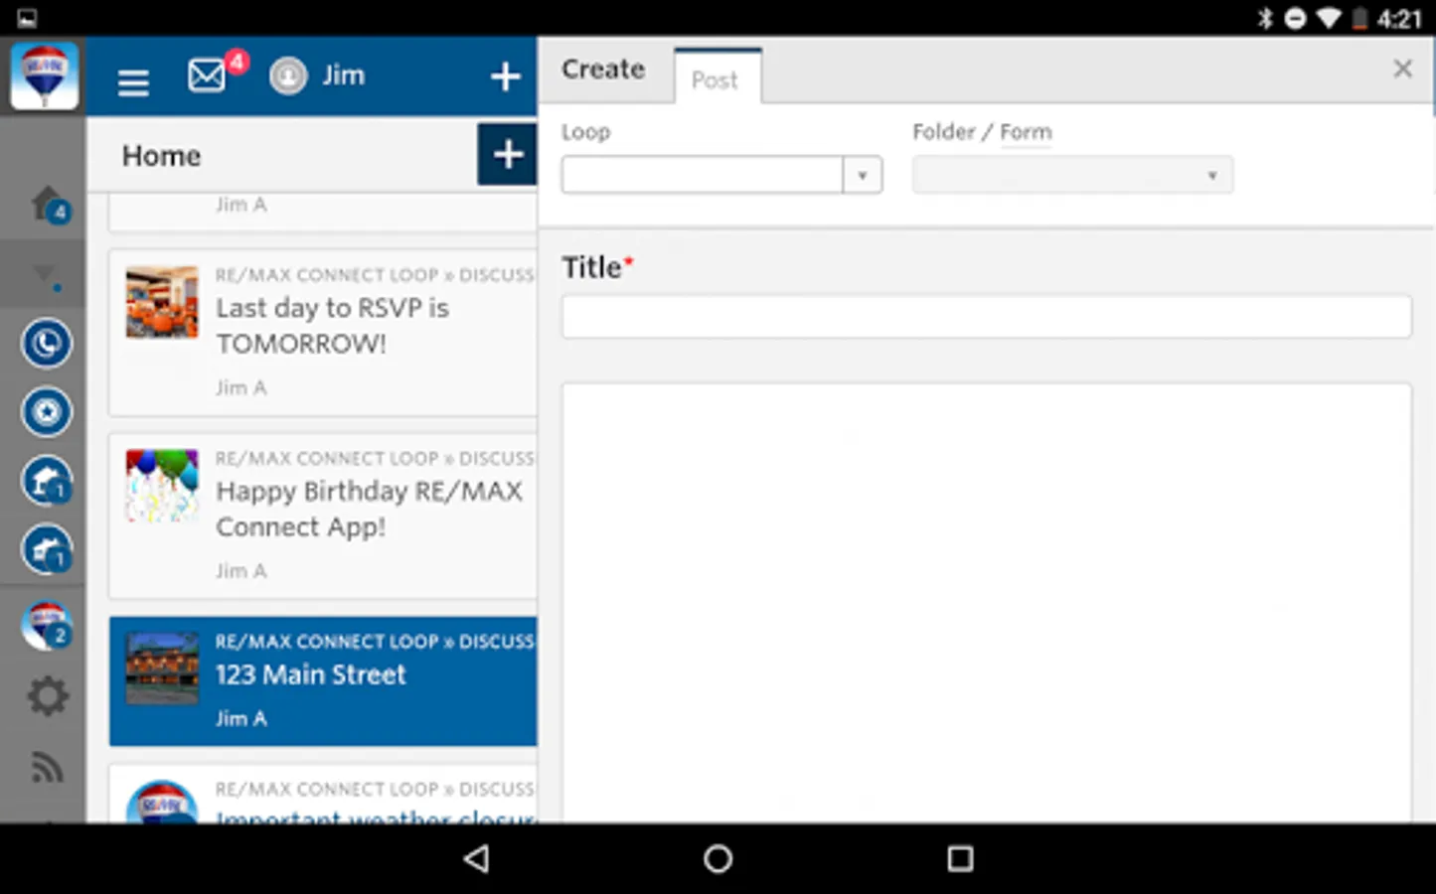Viewport: 1436px width, 894px height.
Task: Focus the Loop combo box field
Action: (703, 175)
